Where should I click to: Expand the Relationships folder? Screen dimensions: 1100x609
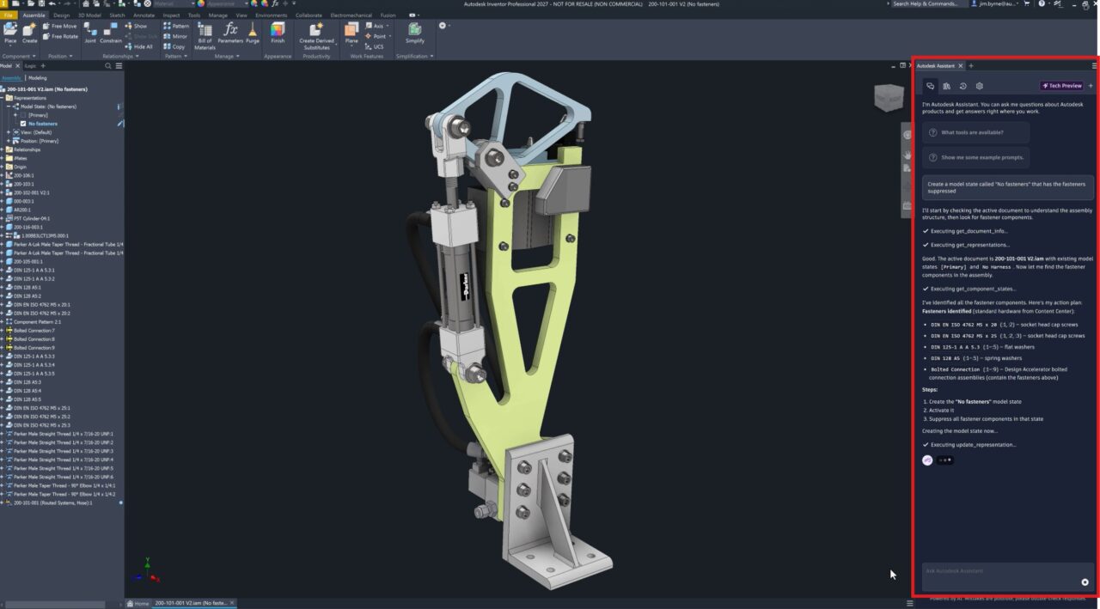point(3,149)
